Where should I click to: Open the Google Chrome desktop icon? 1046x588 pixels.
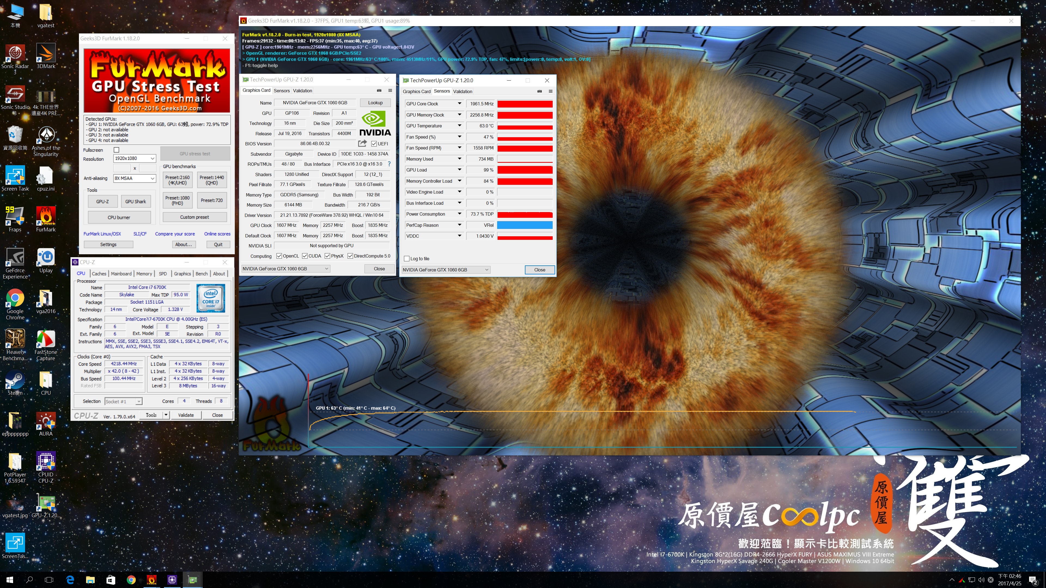[15, 304]
